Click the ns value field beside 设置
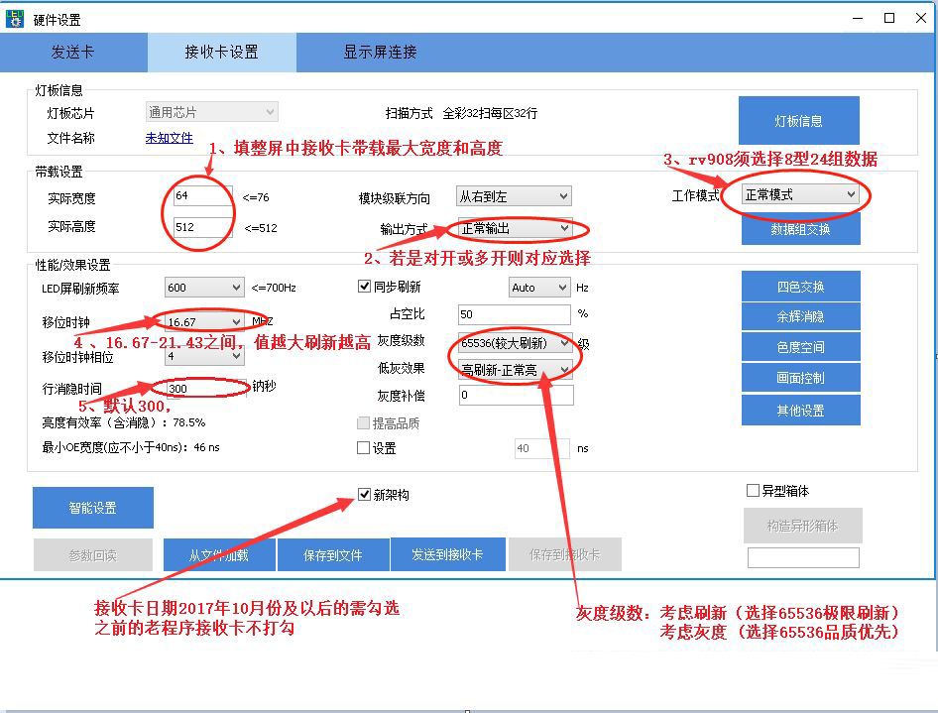The height and width of the screenshot is (713, 938). pos(542,448)
